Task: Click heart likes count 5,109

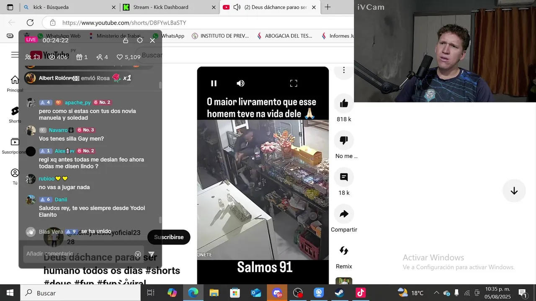Action: click(129, 57)
